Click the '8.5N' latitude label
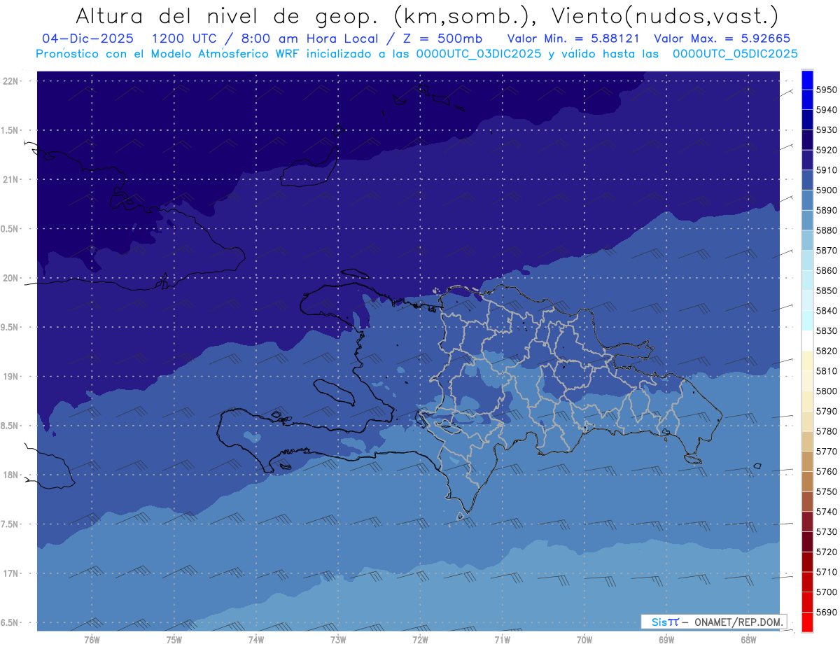Viewport: 840px width, 649px height. pyautogui.click(x=10, y=426)
